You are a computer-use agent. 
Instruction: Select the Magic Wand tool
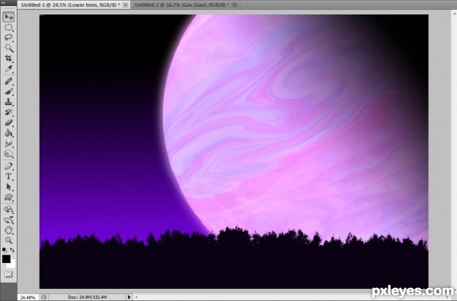8,48
